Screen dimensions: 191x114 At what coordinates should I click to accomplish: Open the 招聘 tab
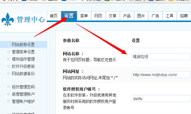click(x=184, y=16)
